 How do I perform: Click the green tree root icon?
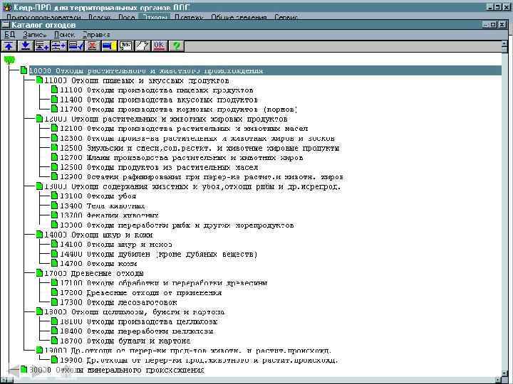tap(9, 60)
